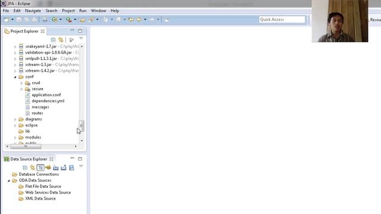Open the Search icon dropdown arrow
This screenshot has width=381, height=214.
point(97,20)
